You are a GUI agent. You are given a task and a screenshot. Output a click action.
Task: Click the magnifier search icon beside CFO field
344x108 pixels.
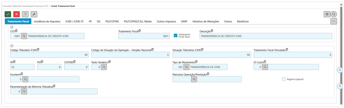(x=24, y=36)
